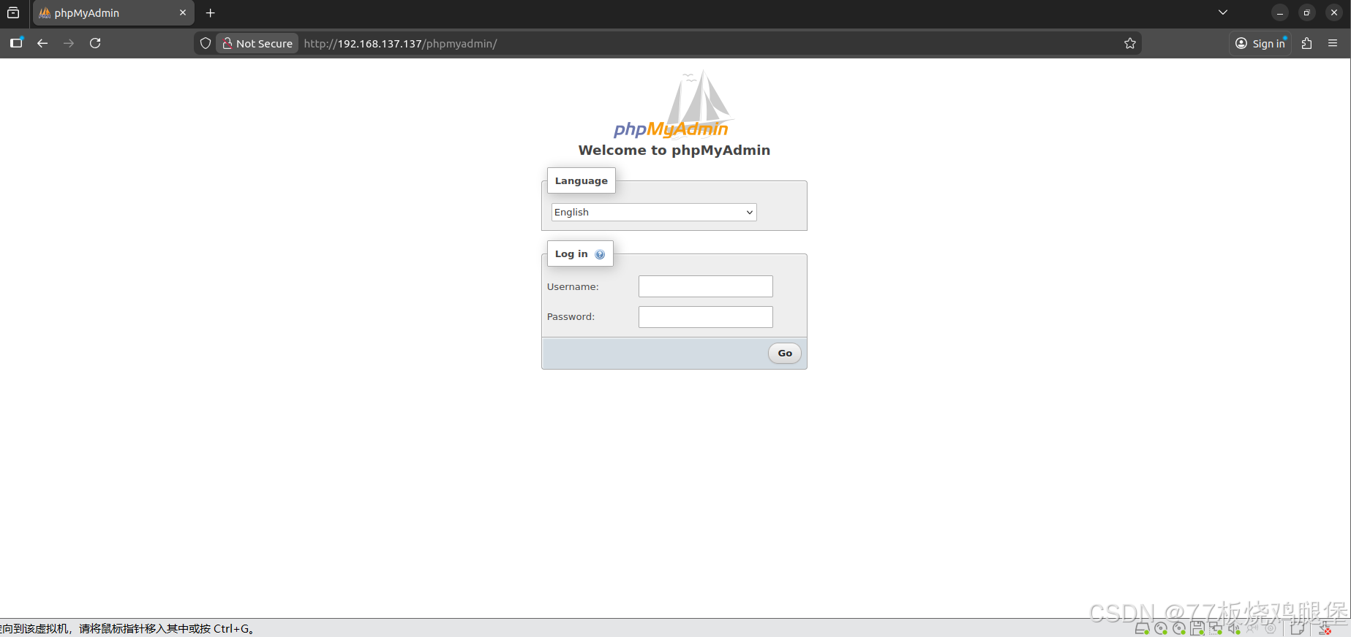Viewport: 1351px width, 637px height.
Task: Click the first CD/DVD drive status icon
Action: coord(1161,628)
